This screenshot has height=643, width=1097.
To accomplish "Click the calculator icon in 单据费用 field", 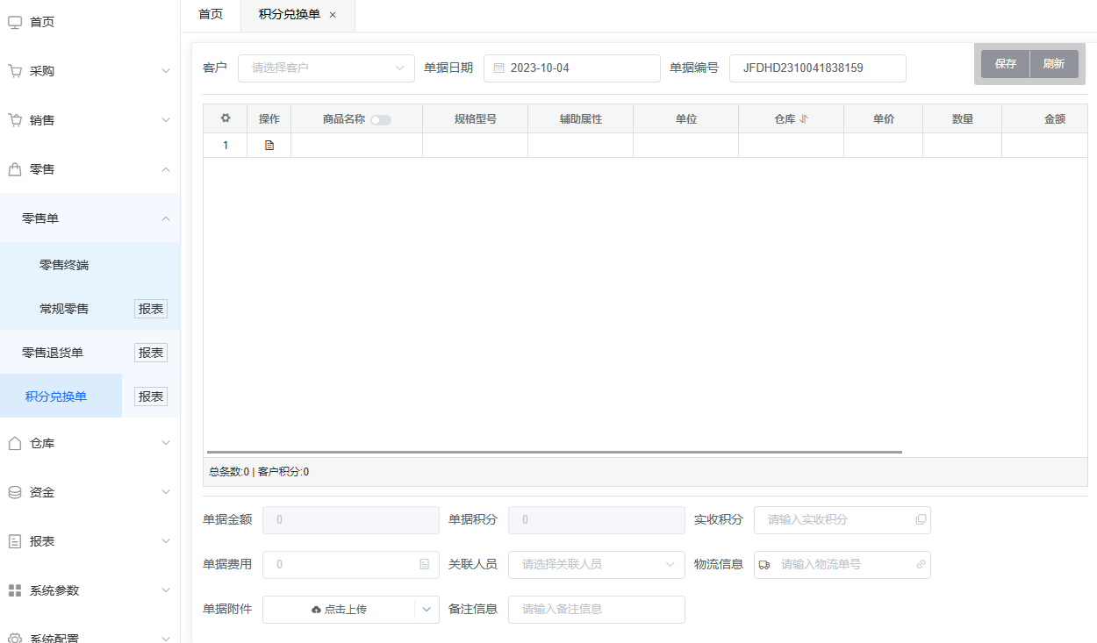I will (x=425, y=564).
